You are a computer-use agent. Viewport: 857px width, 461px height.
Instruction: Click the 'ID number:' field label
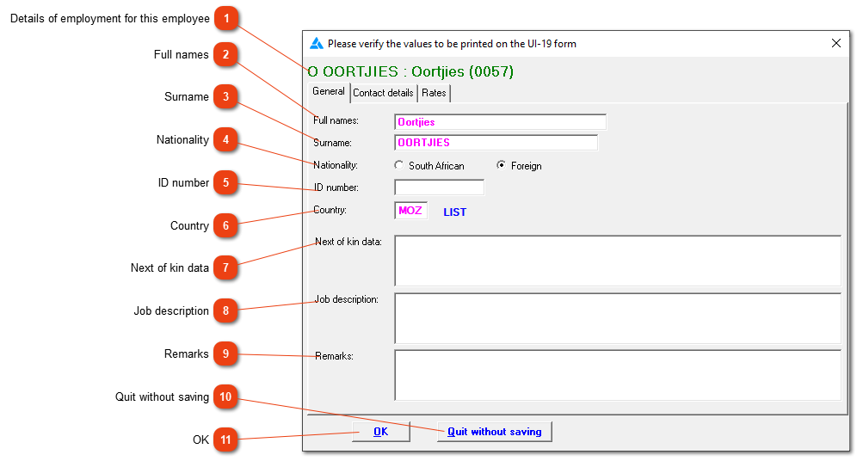click(x=336, y=187)
